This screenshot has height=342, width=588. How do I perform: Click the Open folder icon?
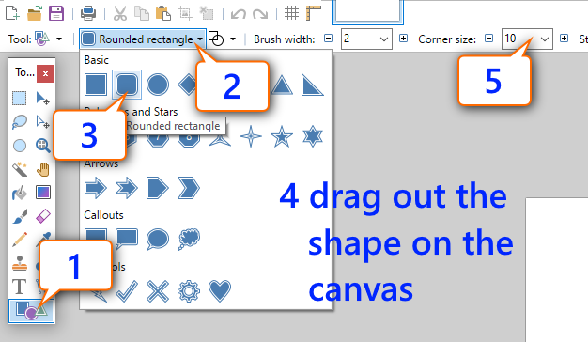pyautogui.click(x=35, y=13)
